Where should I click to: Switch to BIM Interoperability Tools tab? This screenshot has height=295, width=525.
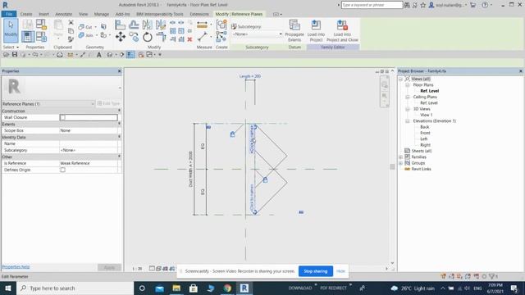pyautogui.click(x=160, y=14)
